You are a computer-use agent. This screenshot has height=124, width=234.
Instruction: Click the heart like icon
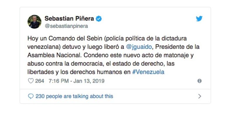(x=31, y=81)
